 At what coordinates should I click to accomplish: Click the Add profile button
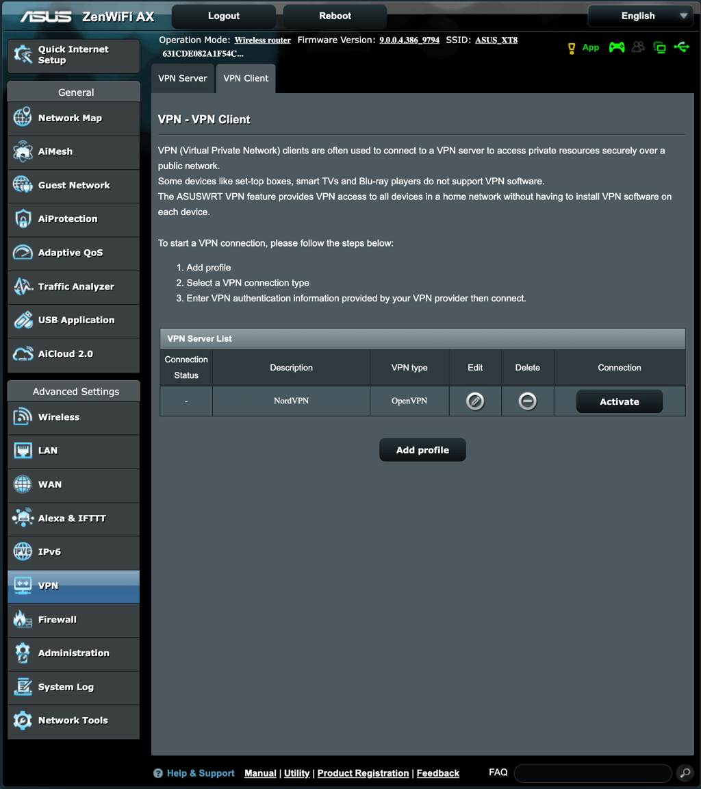[422, 450]
